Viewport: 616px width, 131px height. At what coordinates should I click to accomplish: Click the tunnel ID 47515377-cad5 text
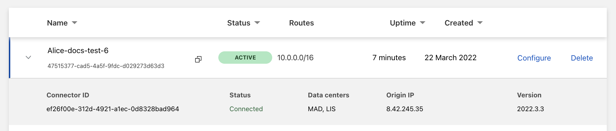(x=106, y=66)
